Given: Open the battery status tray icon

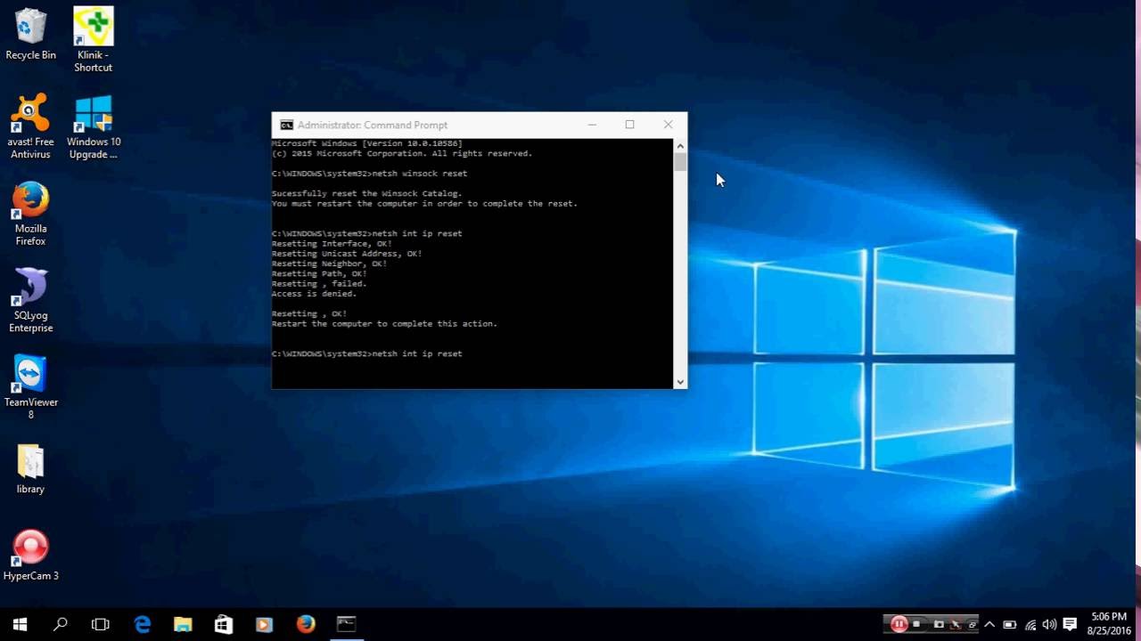Looking at the screenshot, I should click(1010, 625).
